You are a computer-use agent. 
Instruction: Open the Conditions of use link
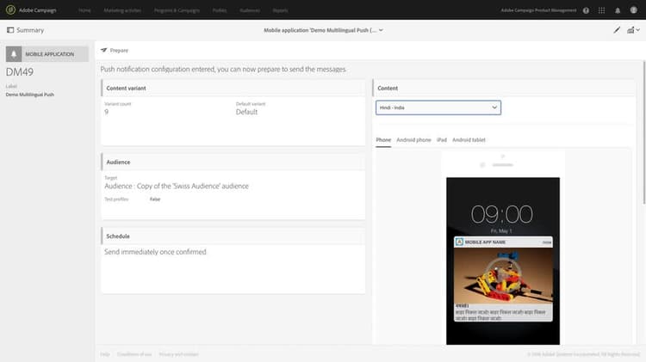[x=134, y=354]
